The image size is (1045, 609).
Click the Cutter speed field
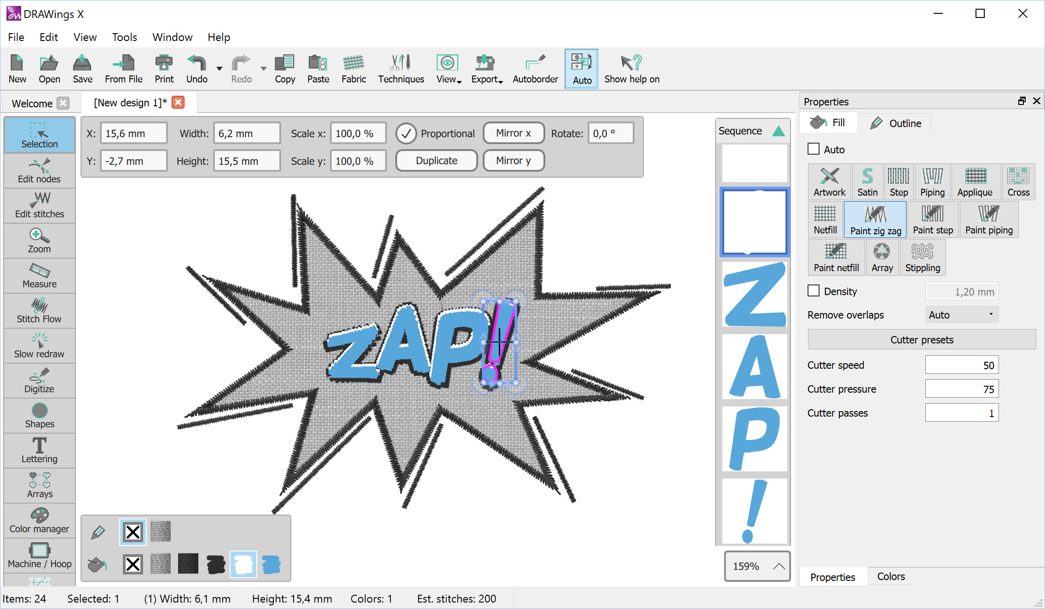coord(962,365)
